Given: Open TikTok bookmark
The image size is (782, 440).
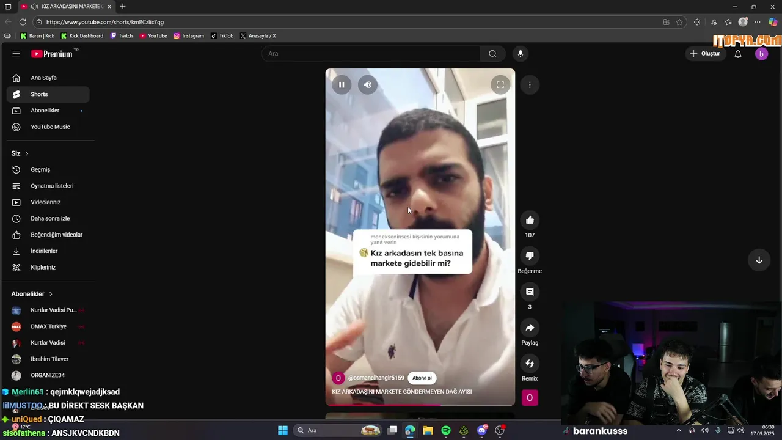Looking at the screenshot, I should pos(222,36).
